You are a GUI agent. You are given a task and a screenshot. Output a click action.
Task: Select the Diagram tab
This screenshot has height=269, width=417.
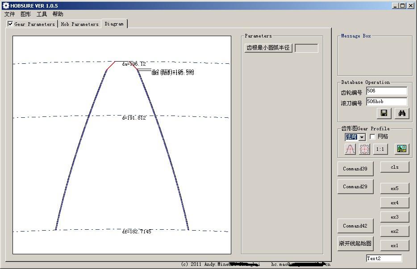pyautogui.click(x=114, y=24)
